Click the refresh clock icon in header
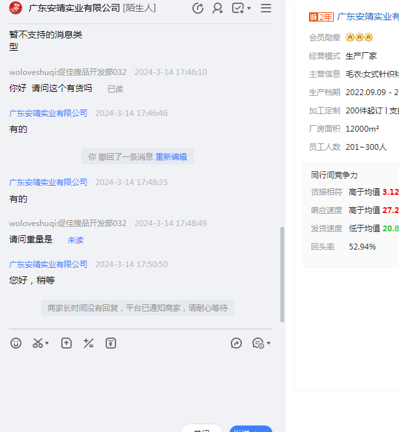Screen dimensions: 399x432 coord(198,8)
